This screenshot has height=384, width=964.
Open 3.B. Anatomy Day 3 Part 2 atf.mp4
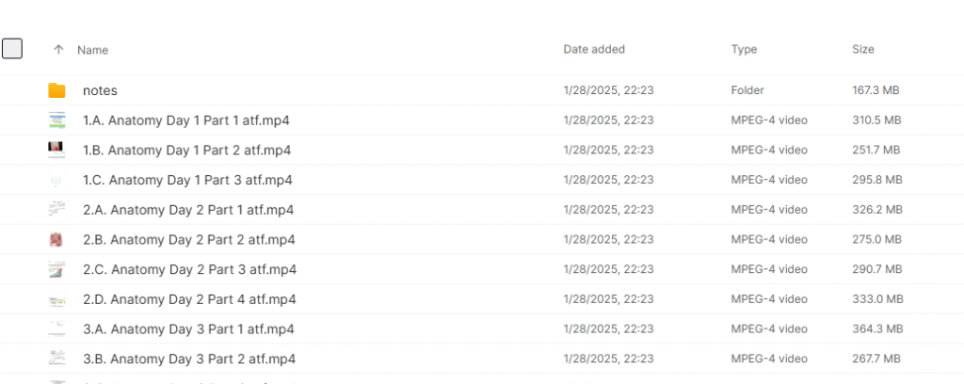pyautogui.click(x=189, y=359)
